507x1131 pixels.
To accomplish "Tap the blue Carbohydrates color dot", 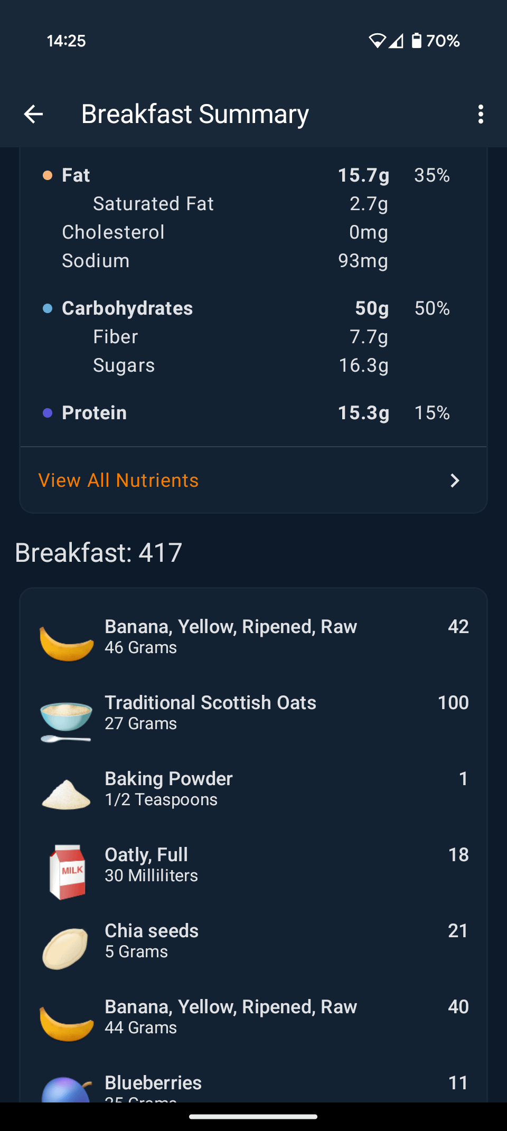I will point(48,308).
